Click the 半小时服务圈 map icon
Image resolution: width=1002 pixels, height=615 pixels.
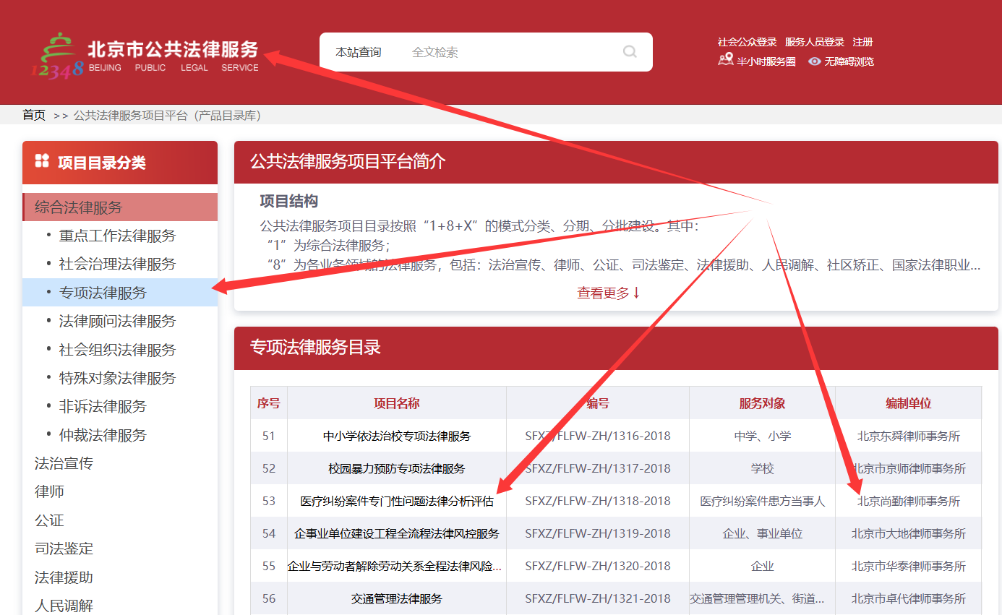pos(725,61)
